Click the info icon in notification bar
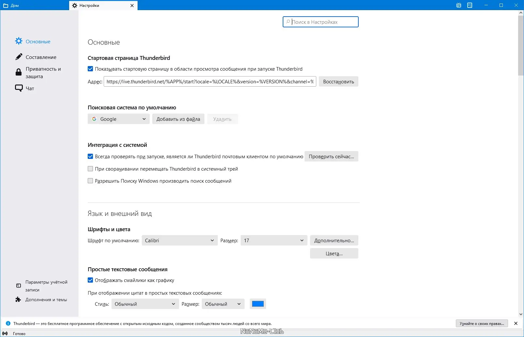The image size is (524, 337). [8, 323]
